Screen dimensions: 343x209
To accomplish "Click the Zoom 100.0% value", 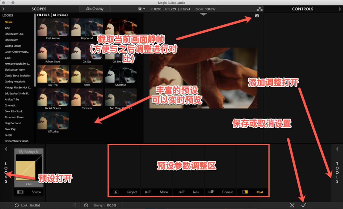I will [x=210, y=9].
